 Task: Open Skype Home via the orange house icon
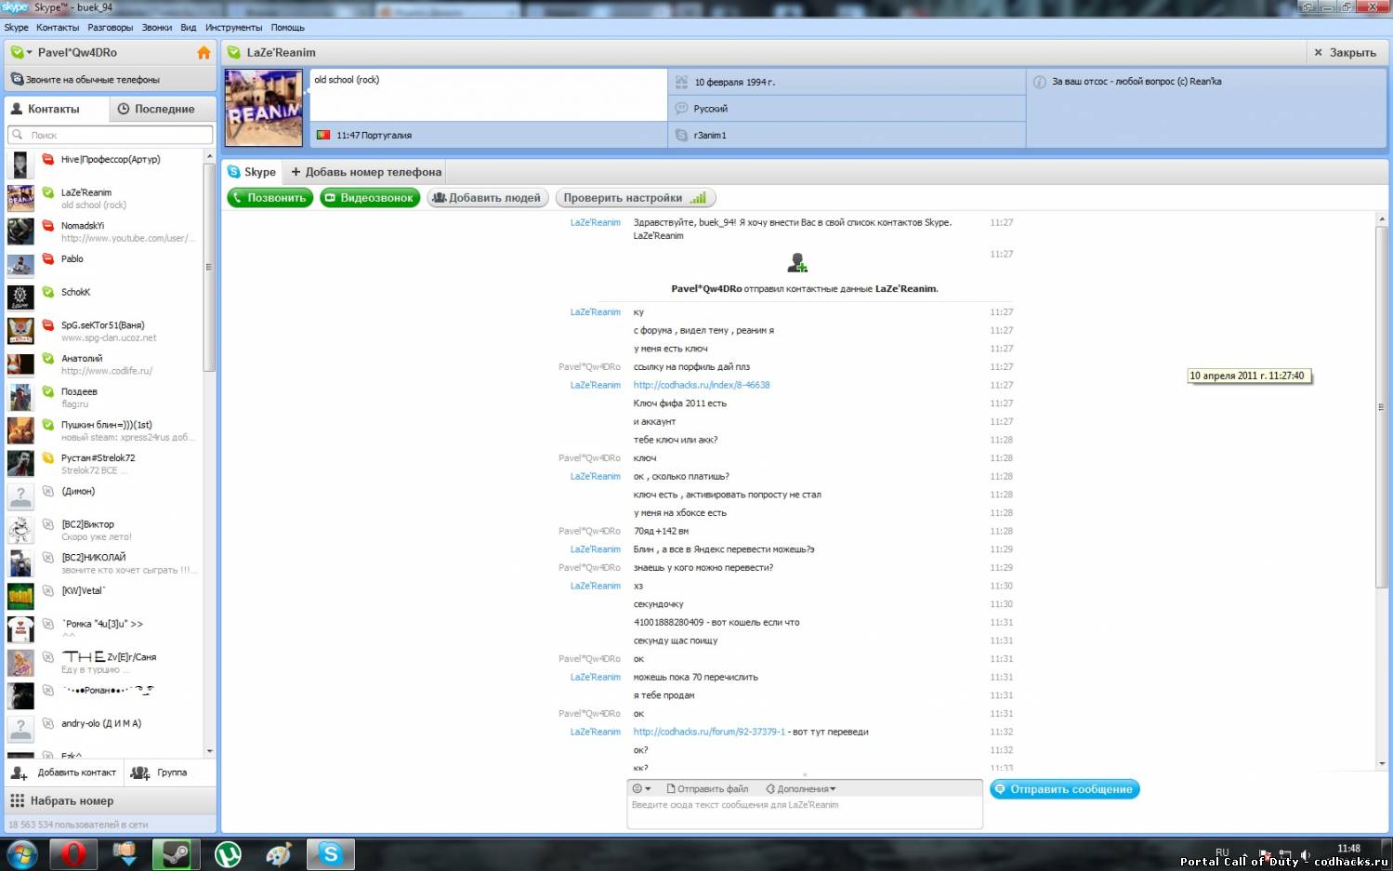pyautogui.click(x=204, y=53)
